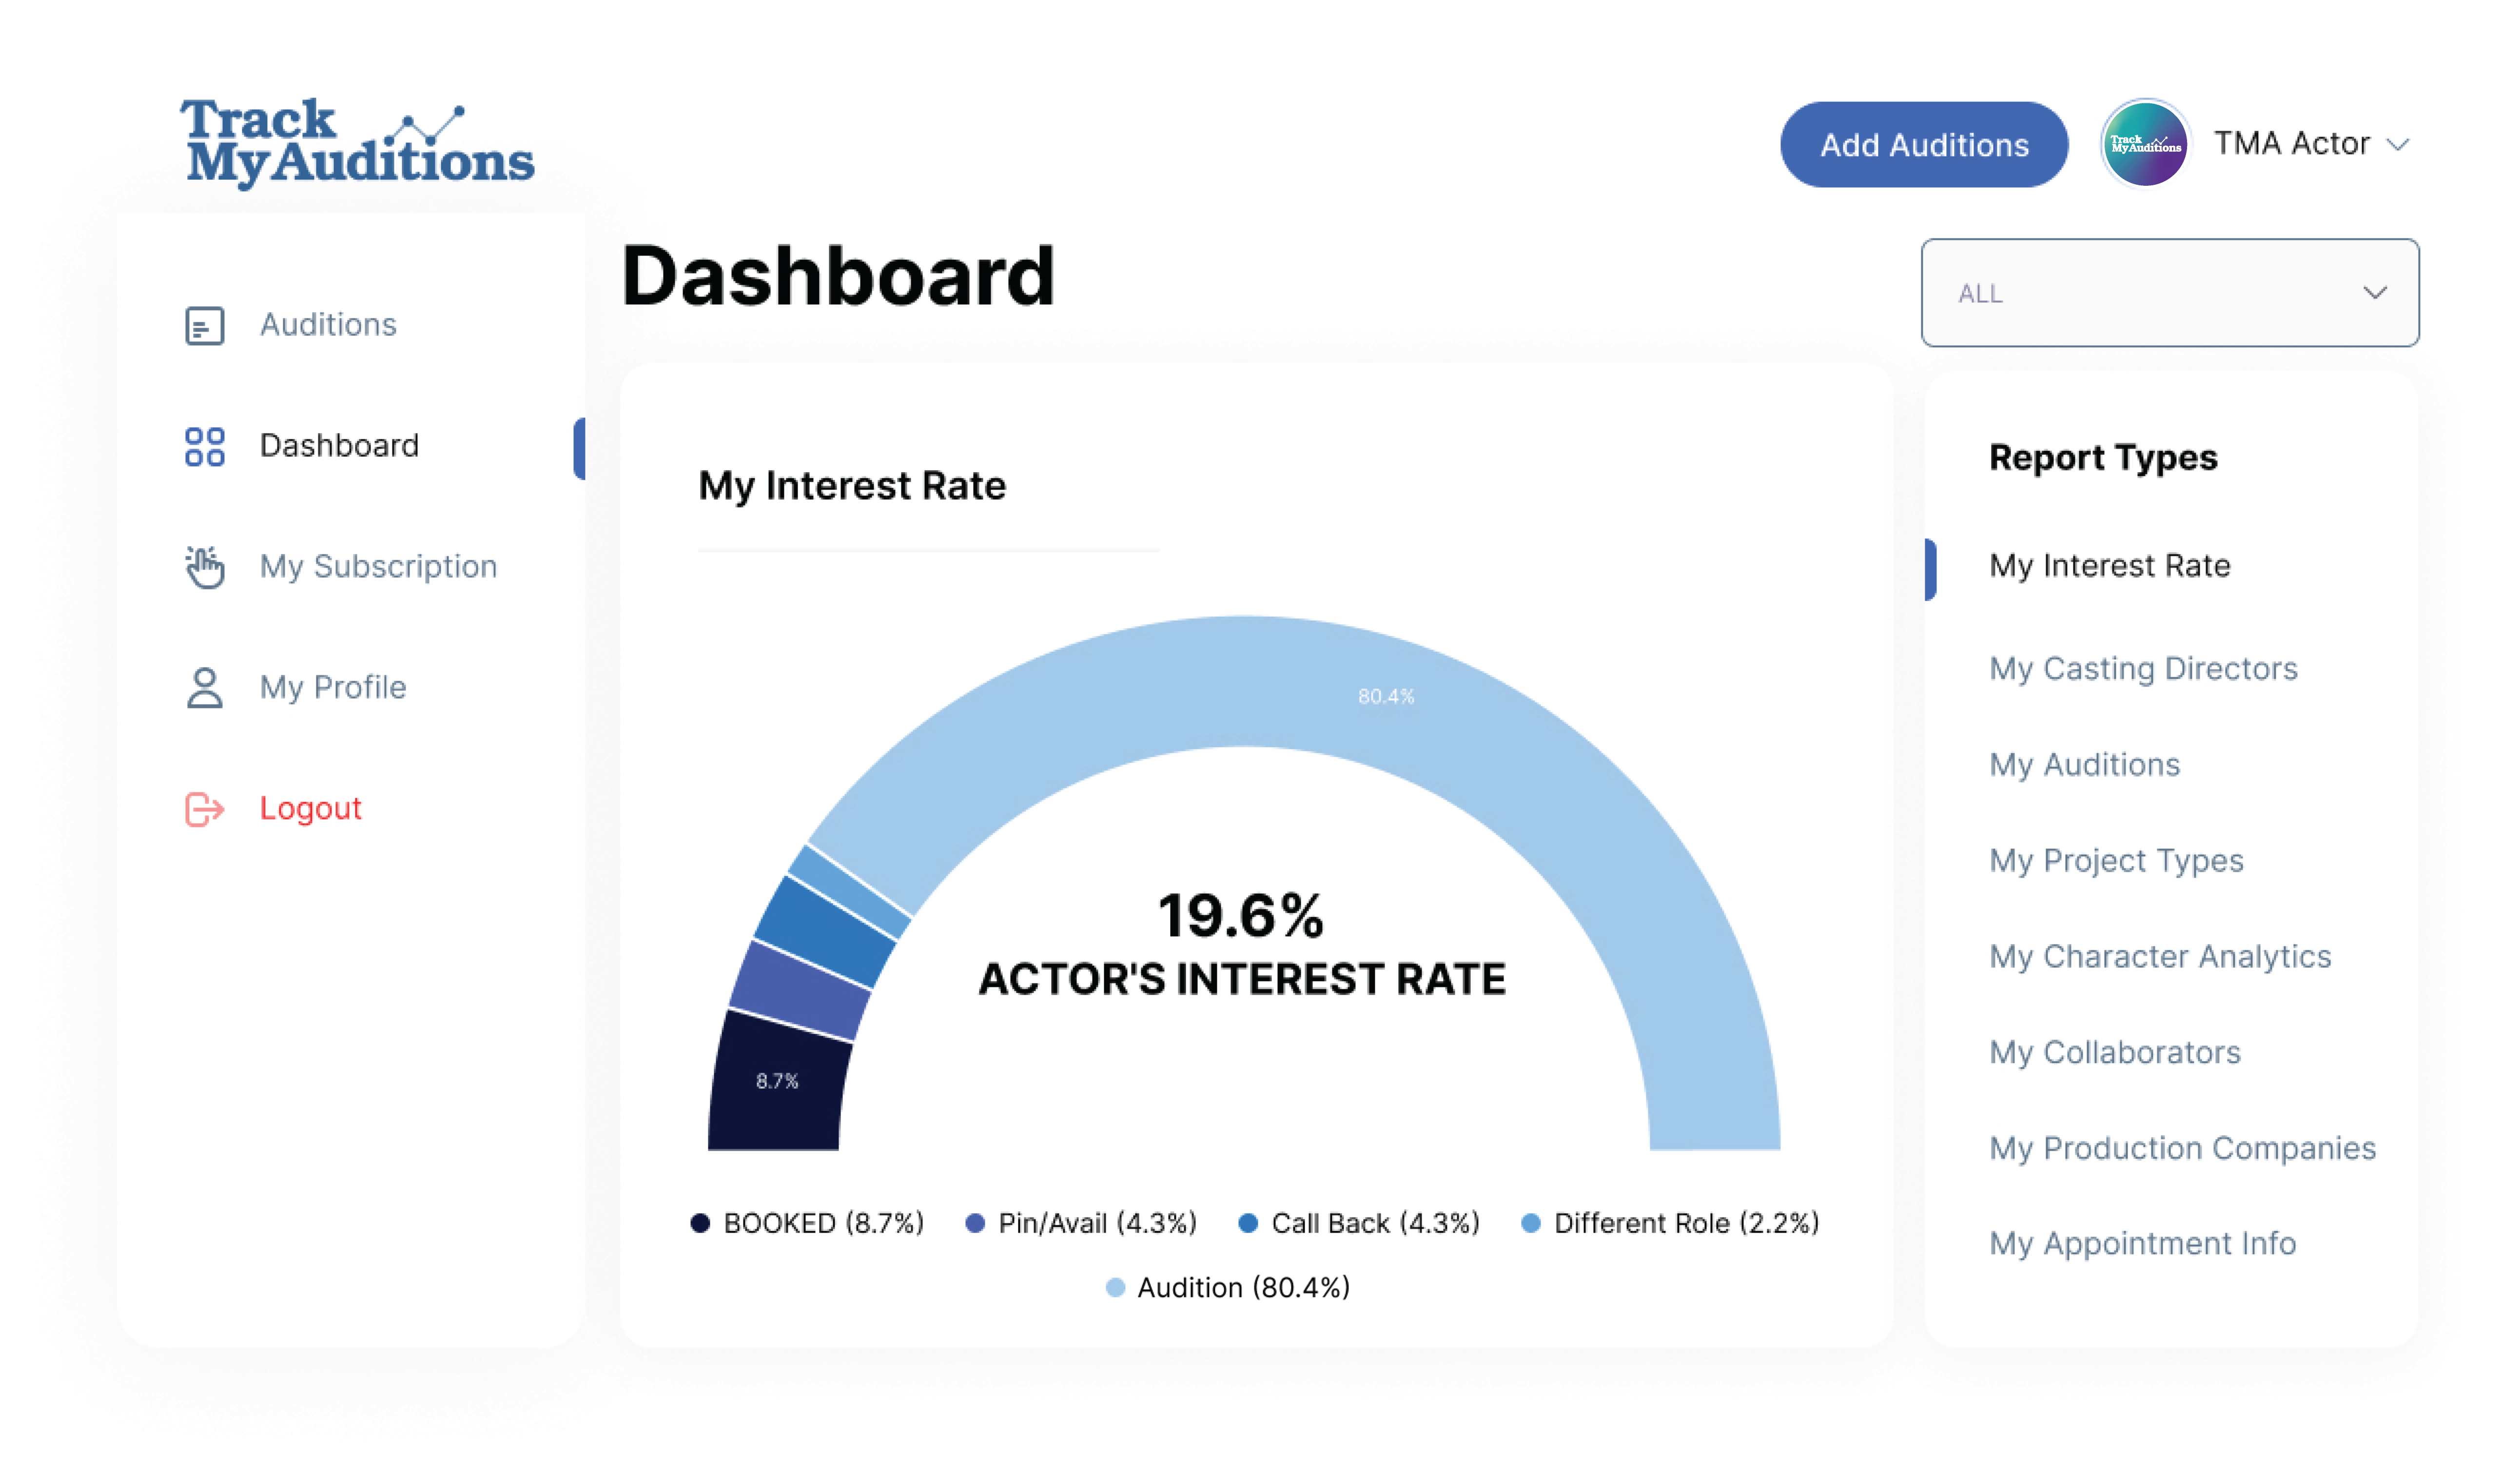Click the Pin/Avail legend dot

pyautogui.click(x=975, y=1224)
